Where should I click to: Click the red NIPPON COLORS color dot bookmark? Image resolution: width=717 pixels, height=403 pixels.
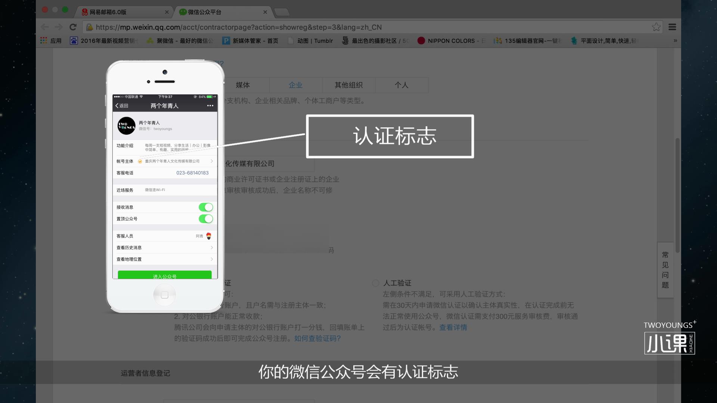422,41
